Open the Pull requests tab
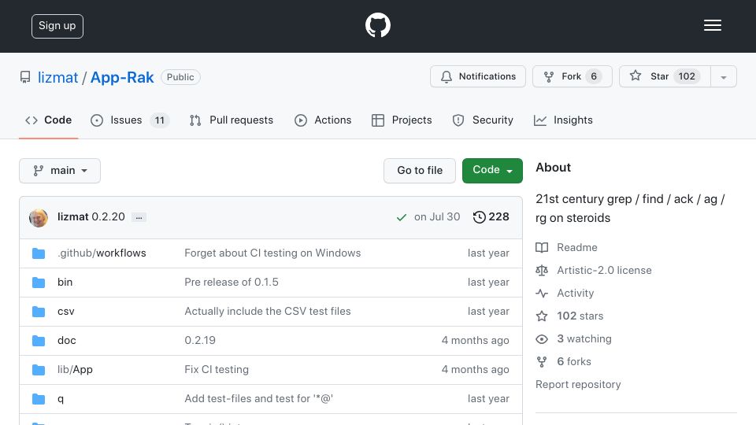This screenshot has height=425, width=756. (232, 120)
